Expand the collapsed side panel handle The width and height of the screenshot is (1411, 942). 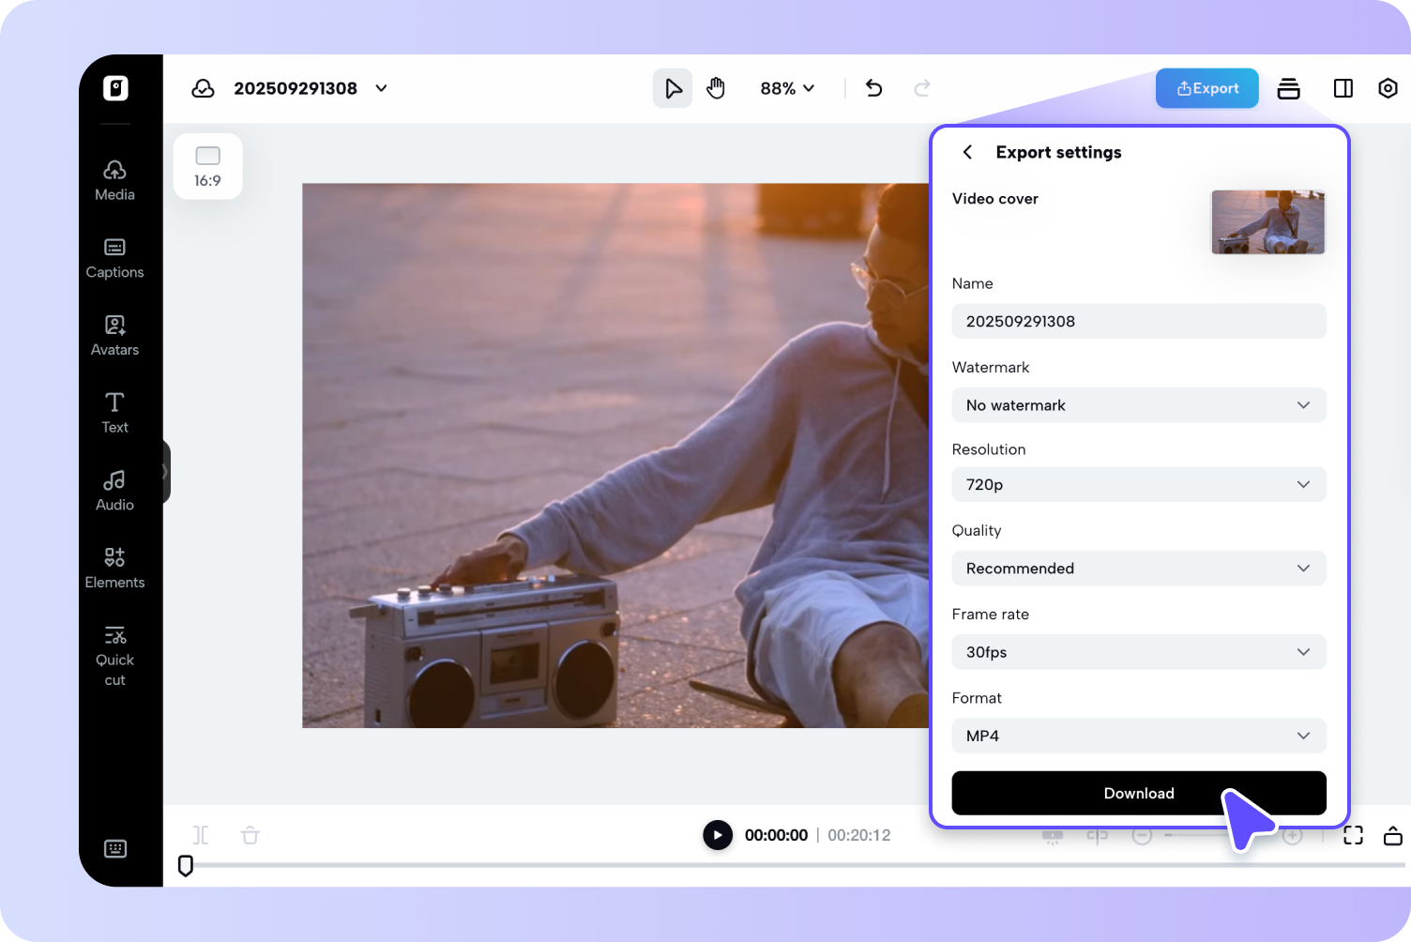165,471
